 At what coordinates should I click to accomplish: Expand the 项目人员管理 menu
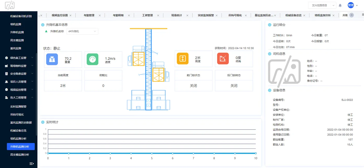[19, 82]
